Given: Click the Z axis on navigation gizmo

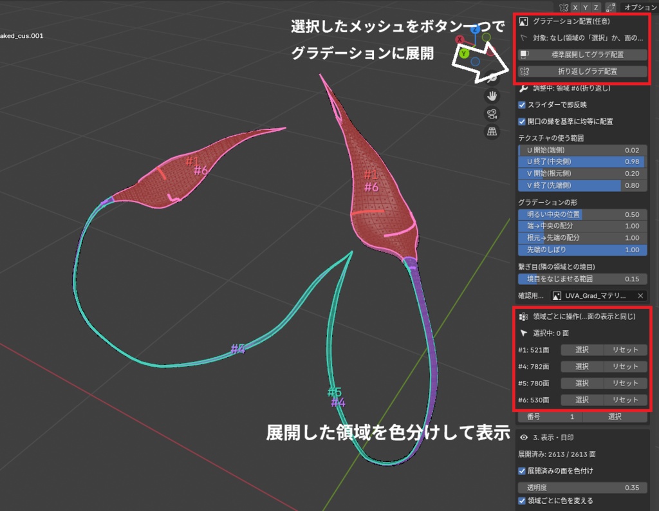Looking at the screenshot, I should point(475,30).
